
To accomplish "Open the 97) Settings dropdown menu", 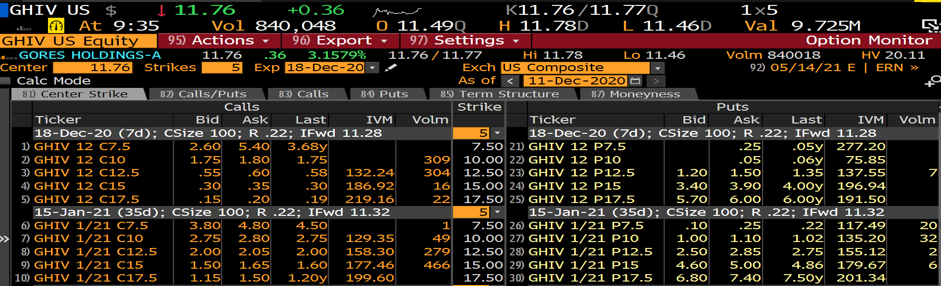I will pyautogui.click(x=465, y=41).
